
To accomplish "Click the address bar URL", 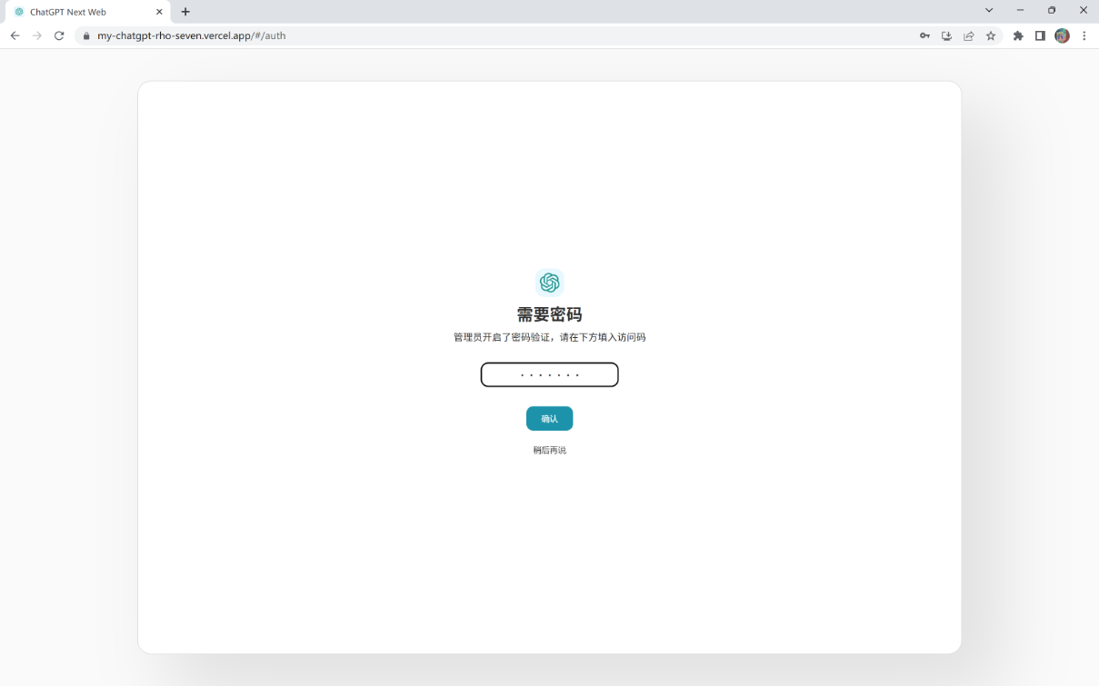I will [x=191, y=36].
